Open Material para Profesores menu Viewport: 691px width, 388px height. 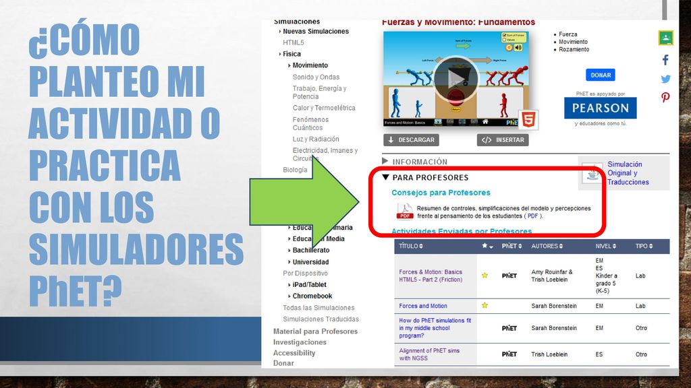(316, 331)
